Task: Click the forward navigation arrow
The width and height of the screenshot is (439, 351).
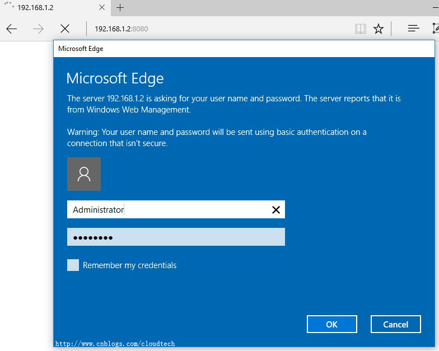Action: coord(38,29)
